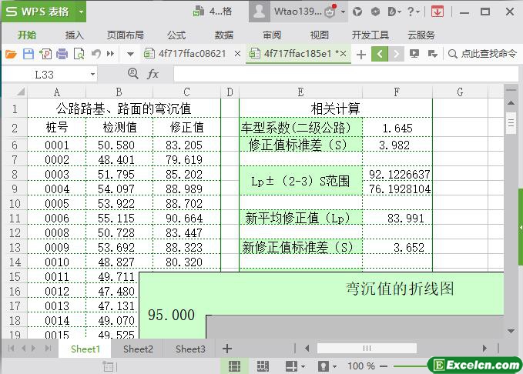Viewport: 523px width, 374px height.
Task: Switch to the 视图 ribbon tab
Action: tap(320, 35)
